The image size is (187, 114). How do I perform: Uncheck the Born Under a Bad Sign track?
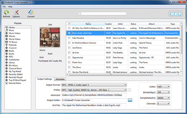point(69,33)
